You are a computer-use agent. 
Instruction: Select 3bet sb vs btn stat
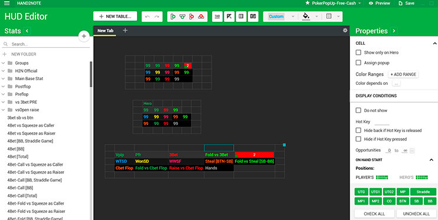(x=20, y=117)
